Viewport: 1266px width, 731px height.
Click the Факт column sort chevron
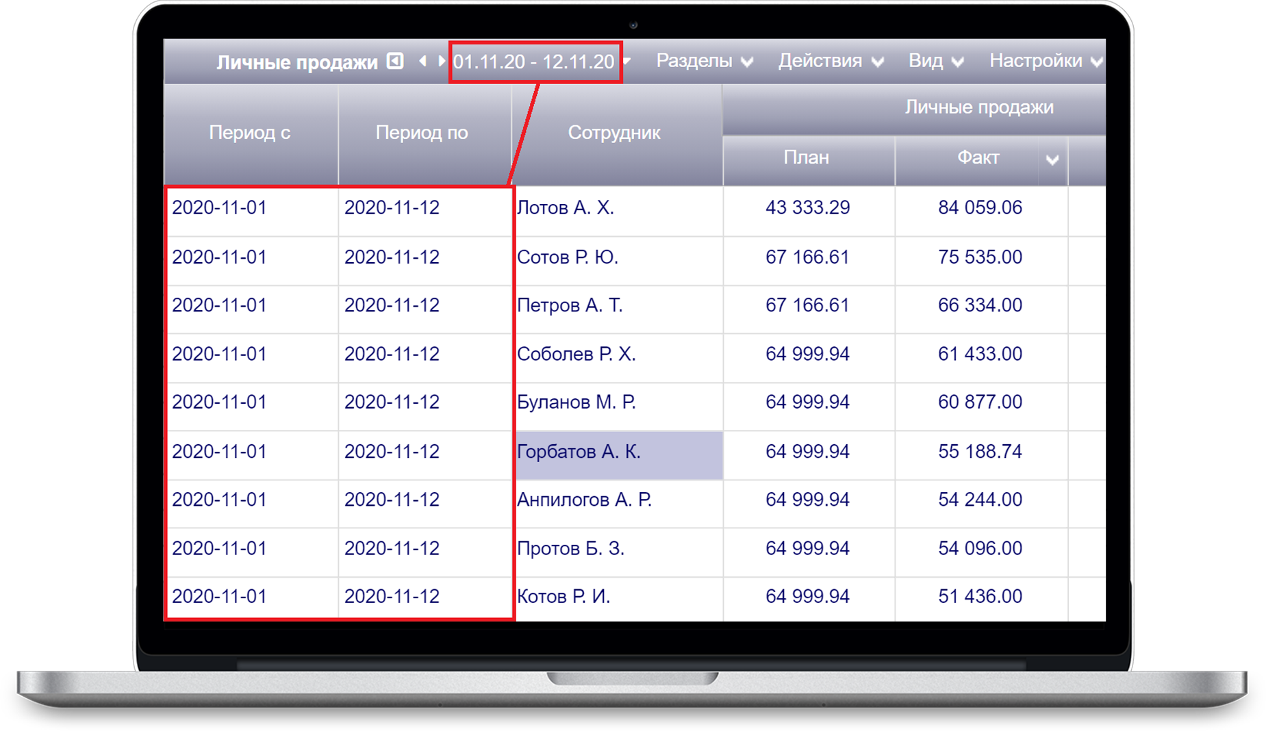click(1052, 160)
